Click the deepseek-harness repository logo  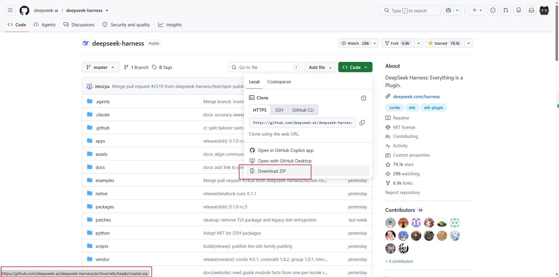coord(86,43)
